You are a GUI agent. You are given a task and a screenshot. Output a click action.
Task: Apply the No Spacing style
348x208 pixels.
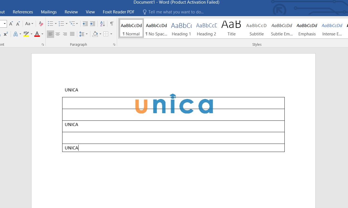pyautogui.click(x=156, y=28)
